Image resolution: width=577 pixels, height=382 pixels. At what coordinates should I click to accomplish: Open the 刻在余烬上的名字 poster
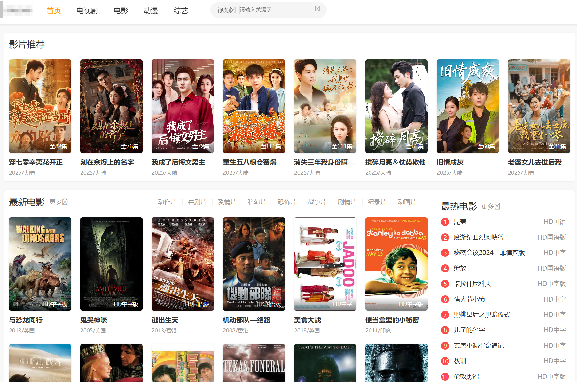(111, 106)
